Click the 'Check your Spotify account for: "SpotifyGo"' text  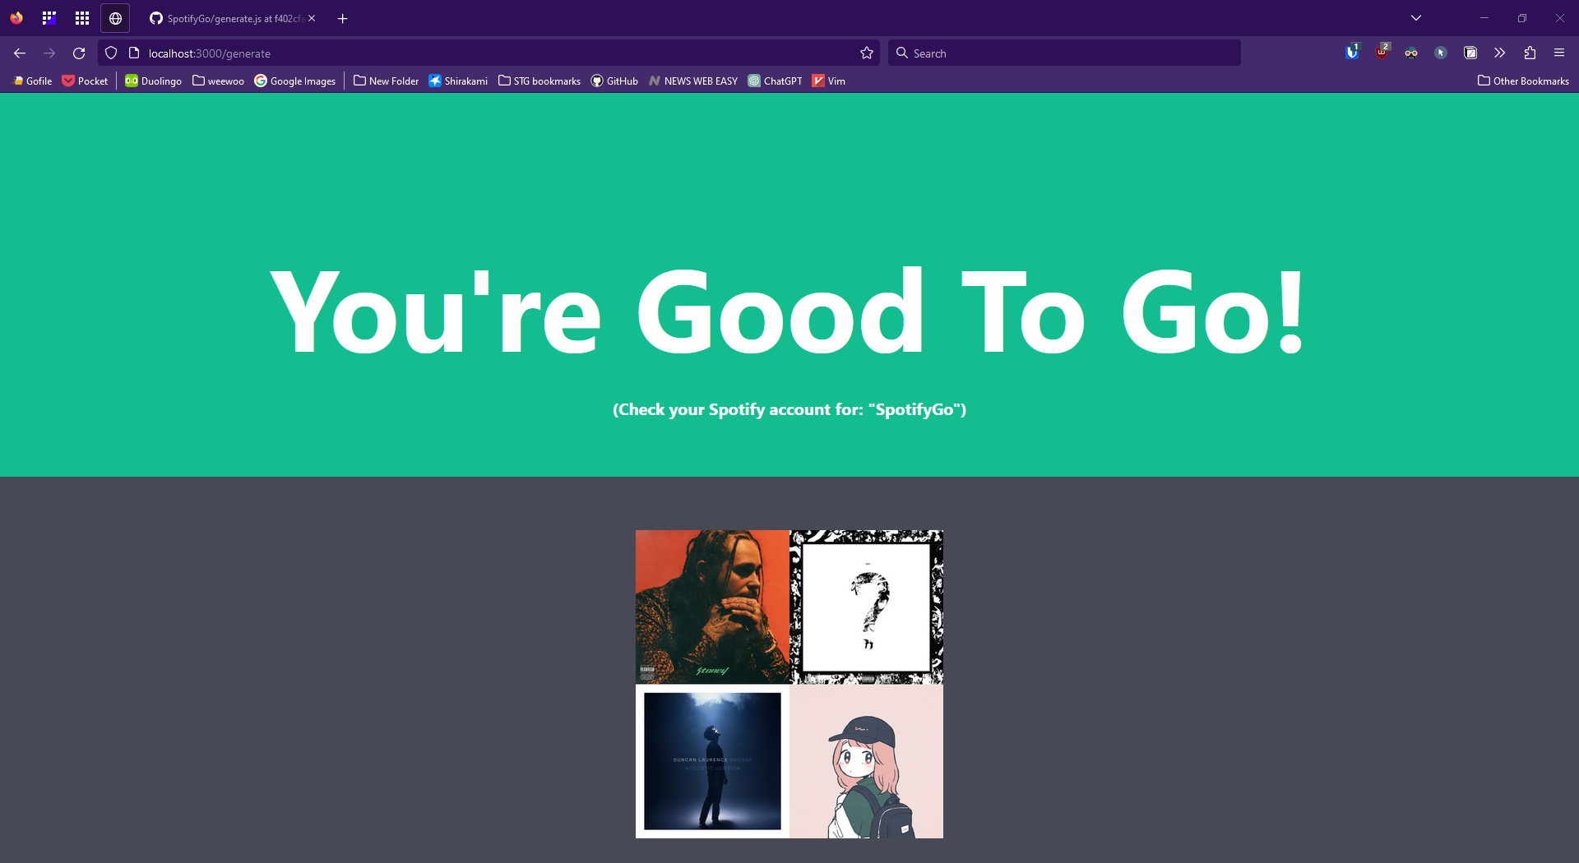789,409
